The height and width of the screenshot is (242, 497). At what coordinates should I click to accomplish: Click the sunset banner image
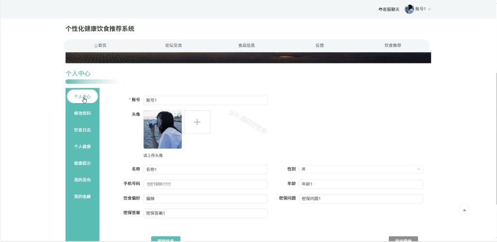click(248, 58)
